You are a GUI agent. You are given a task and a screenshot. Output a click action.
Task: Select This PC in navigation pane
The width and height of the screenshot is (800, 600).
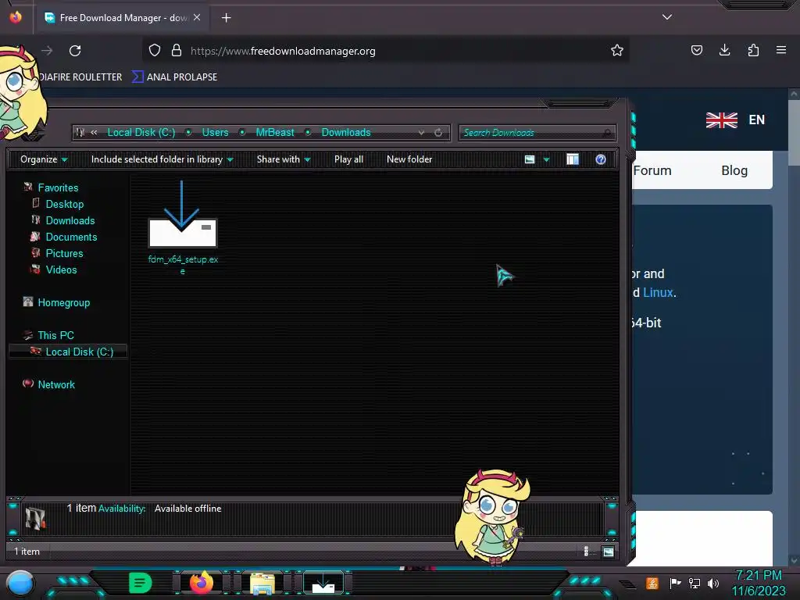pos(55,335)
